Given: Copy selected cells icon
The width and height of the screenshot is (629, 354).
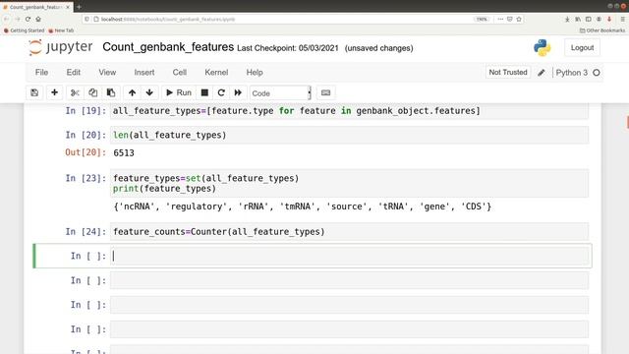Looking at the screenshot, I should point(92,92).
